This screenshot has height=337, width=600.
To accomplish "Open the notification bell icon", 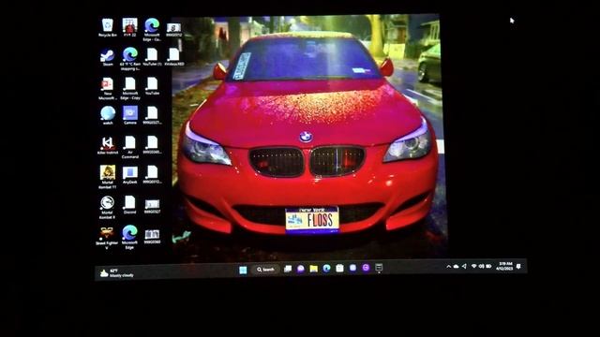I will (518, 266).
